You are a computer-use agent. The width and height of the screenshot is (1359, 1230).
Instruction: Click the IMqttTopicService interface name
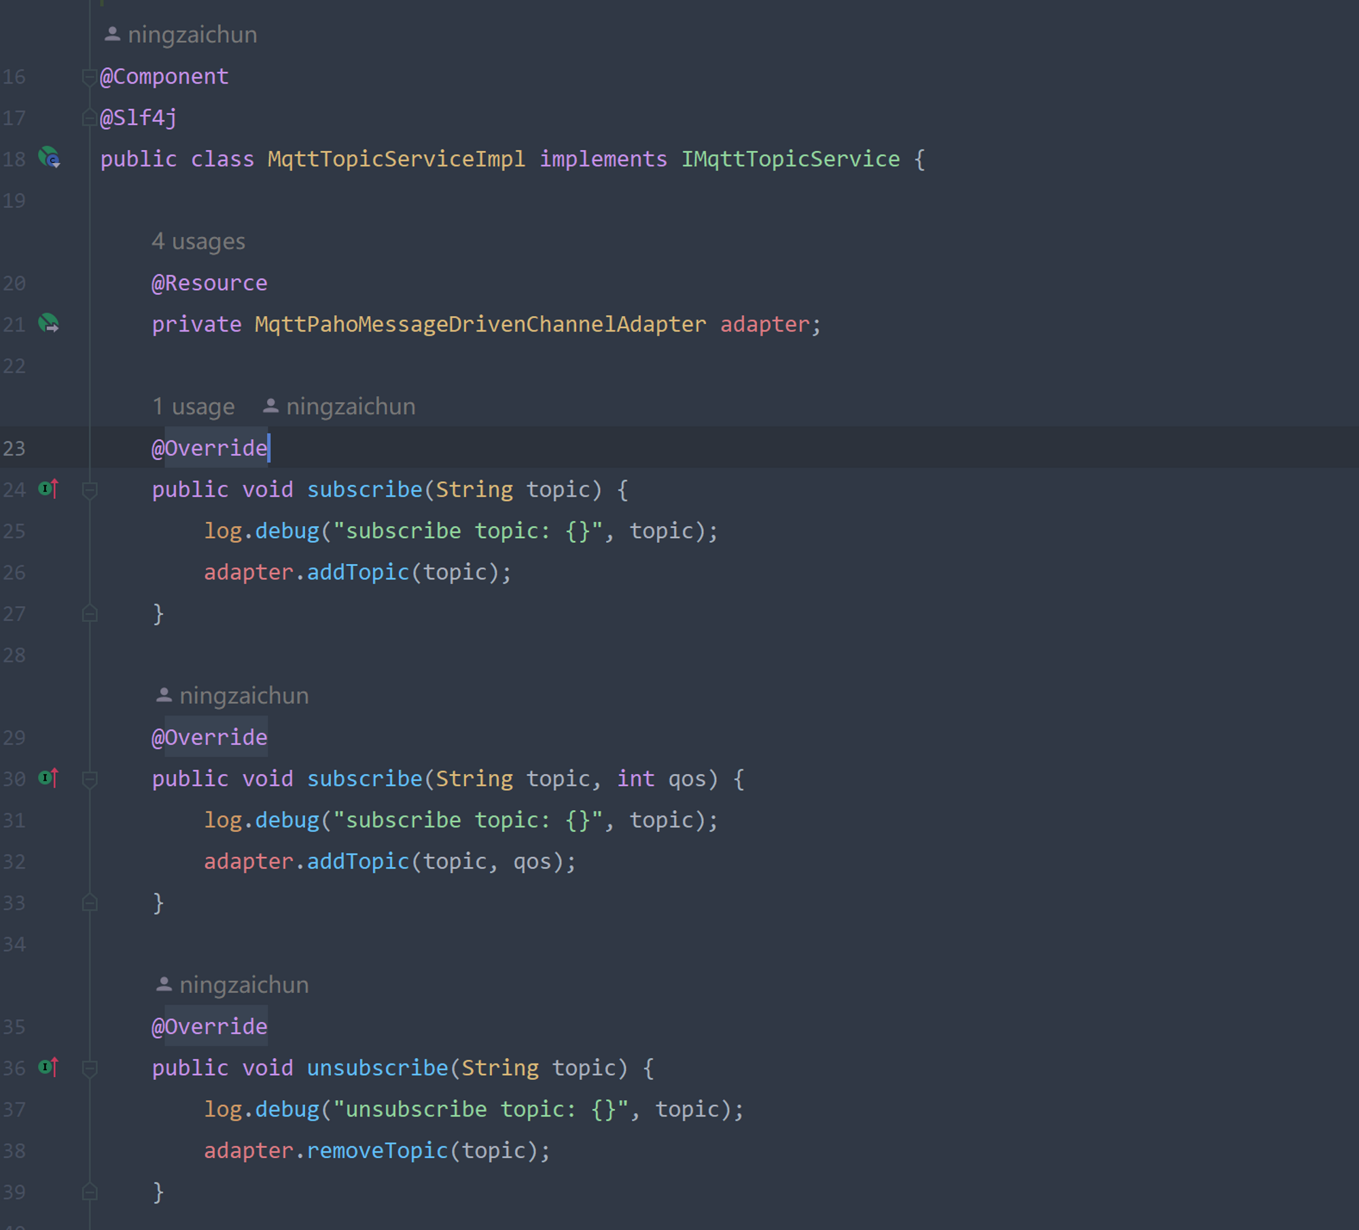pyautogui.click(x=790, y=159)
